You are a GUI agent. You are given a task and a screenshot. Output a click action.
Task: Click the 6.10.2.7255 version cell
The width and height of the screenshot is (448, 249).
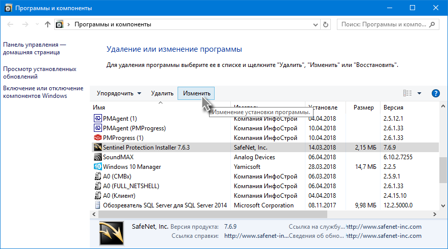[398, 157]
